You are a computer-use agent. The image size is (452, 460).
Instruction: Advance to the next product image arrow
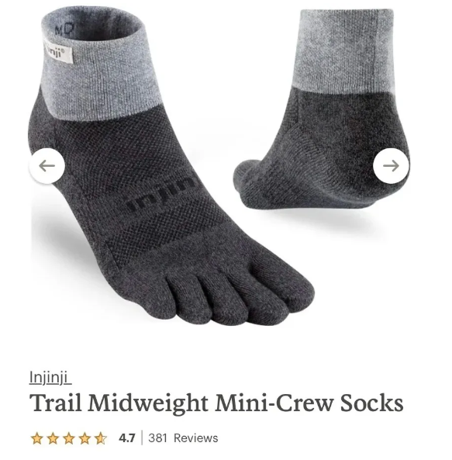pyautogui.click(x=391, y=166)
